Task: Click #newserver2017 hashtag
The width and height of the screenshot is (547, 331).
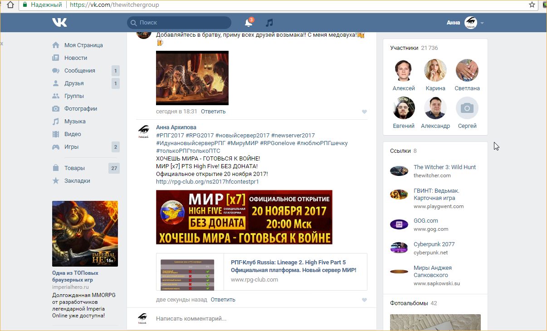Action: pyautogui.click(x=293, y=136)
